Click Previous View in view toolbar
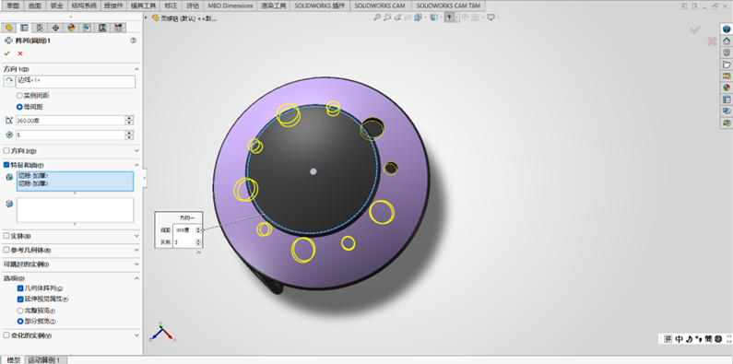This screenshot has width=733, height=364. click(x=397, y=18)
